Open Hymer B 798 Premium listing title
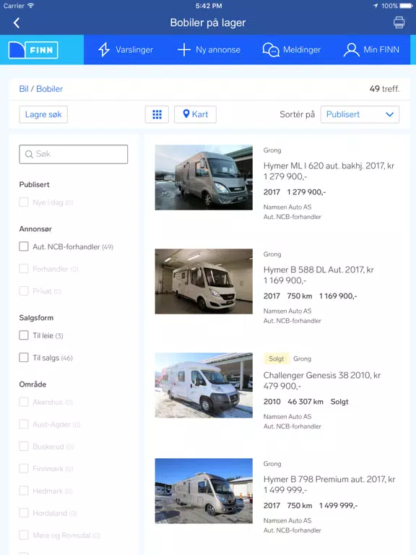 tap(329, 485)
